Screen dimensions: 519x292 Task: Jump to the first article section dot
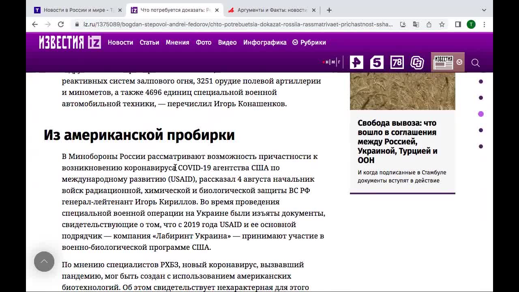[x=481, y=82]
